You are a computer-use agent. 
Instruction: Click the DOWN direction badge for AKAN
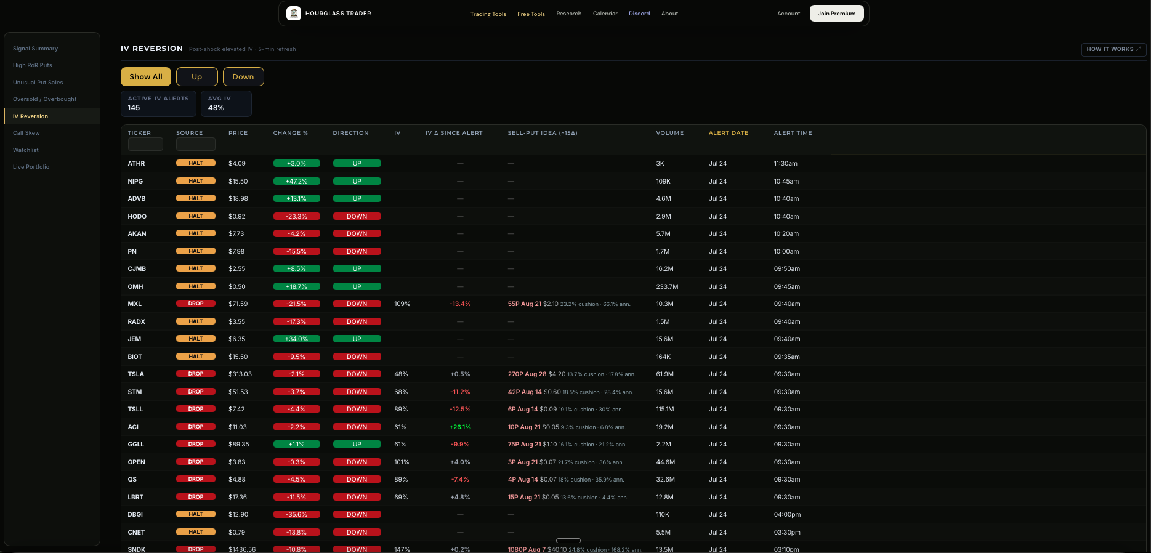tap(357, 234)
